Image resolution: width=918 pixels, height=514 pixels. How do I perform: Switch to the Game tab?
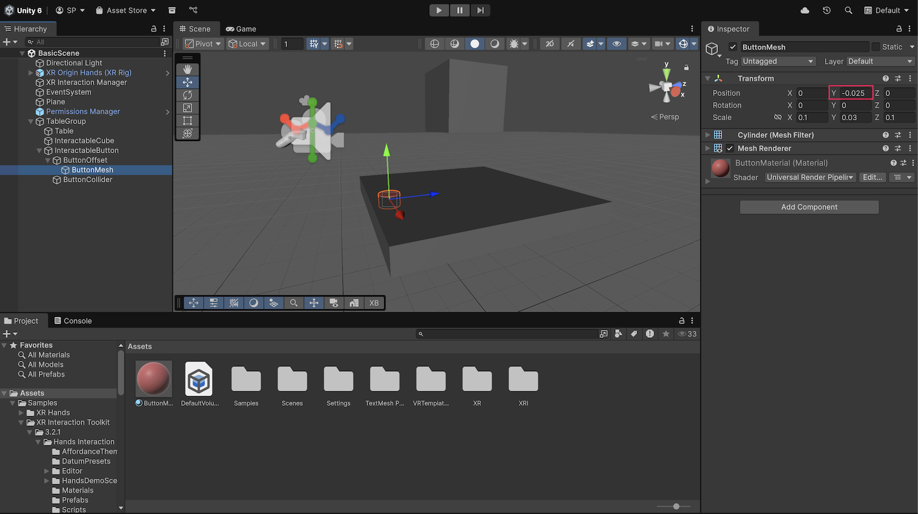pyautogui.click(x=241, y=29)
